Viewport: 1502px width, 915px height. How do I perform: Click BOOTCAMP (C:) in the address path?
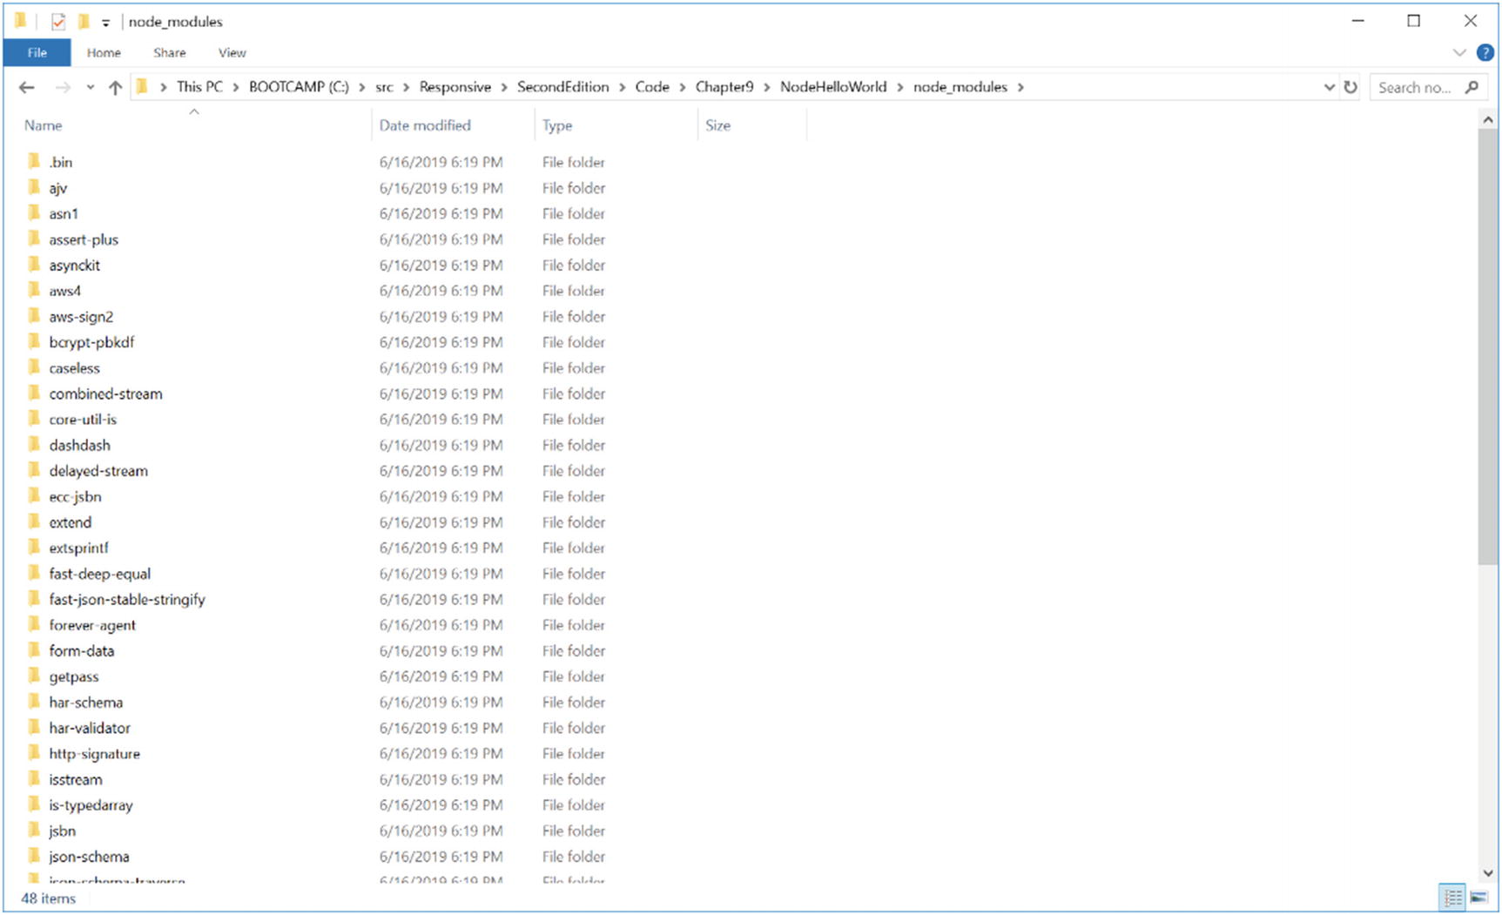[x=299, y=87]
